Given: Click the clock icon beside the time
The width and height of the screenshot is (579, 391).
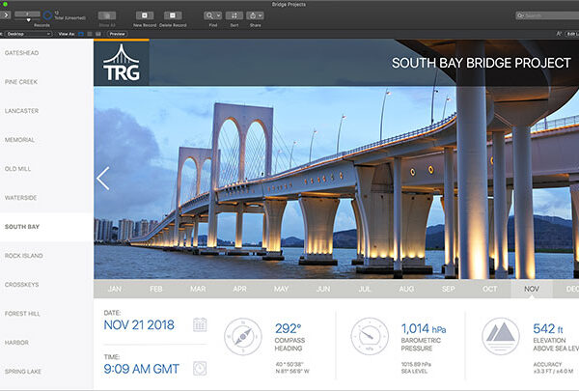Looking at the screenshot, I should pos(200,368).
